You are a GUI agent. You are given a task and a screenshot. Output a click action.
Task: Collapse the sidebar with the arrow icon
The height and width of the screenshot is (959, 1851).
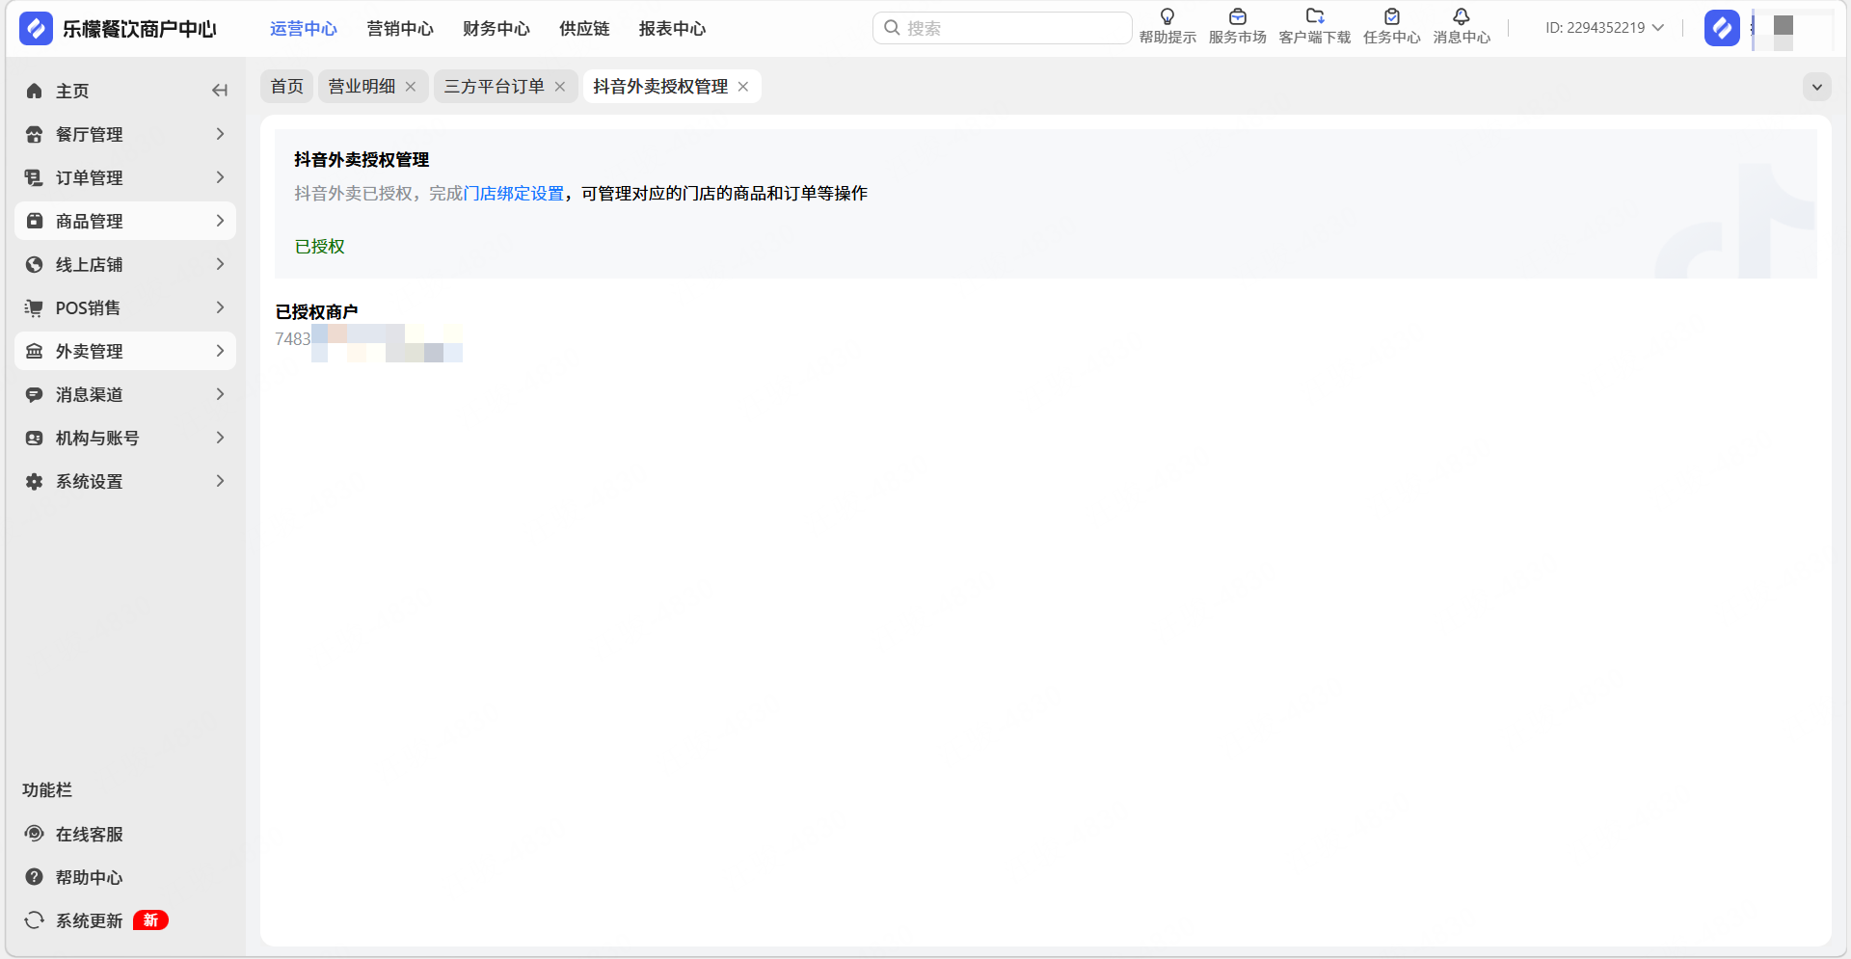coord(220,91)
